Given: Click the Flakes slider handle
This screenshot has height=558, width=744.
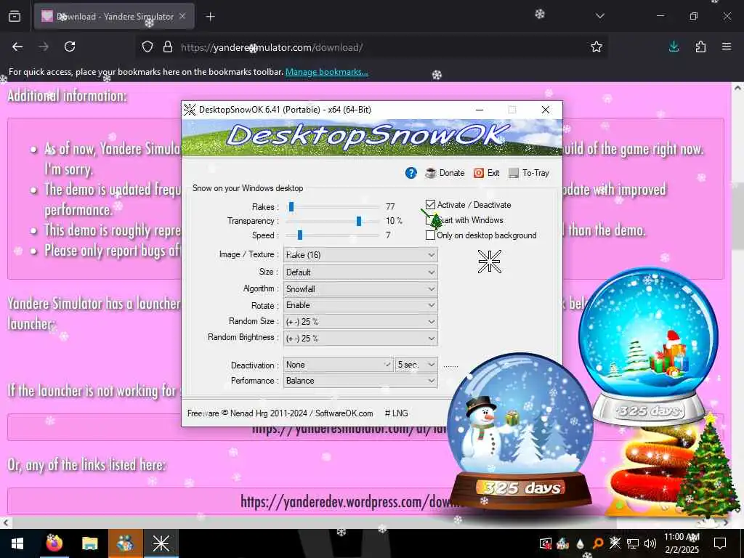Looking at the screenshot, I should coord(291,207).
